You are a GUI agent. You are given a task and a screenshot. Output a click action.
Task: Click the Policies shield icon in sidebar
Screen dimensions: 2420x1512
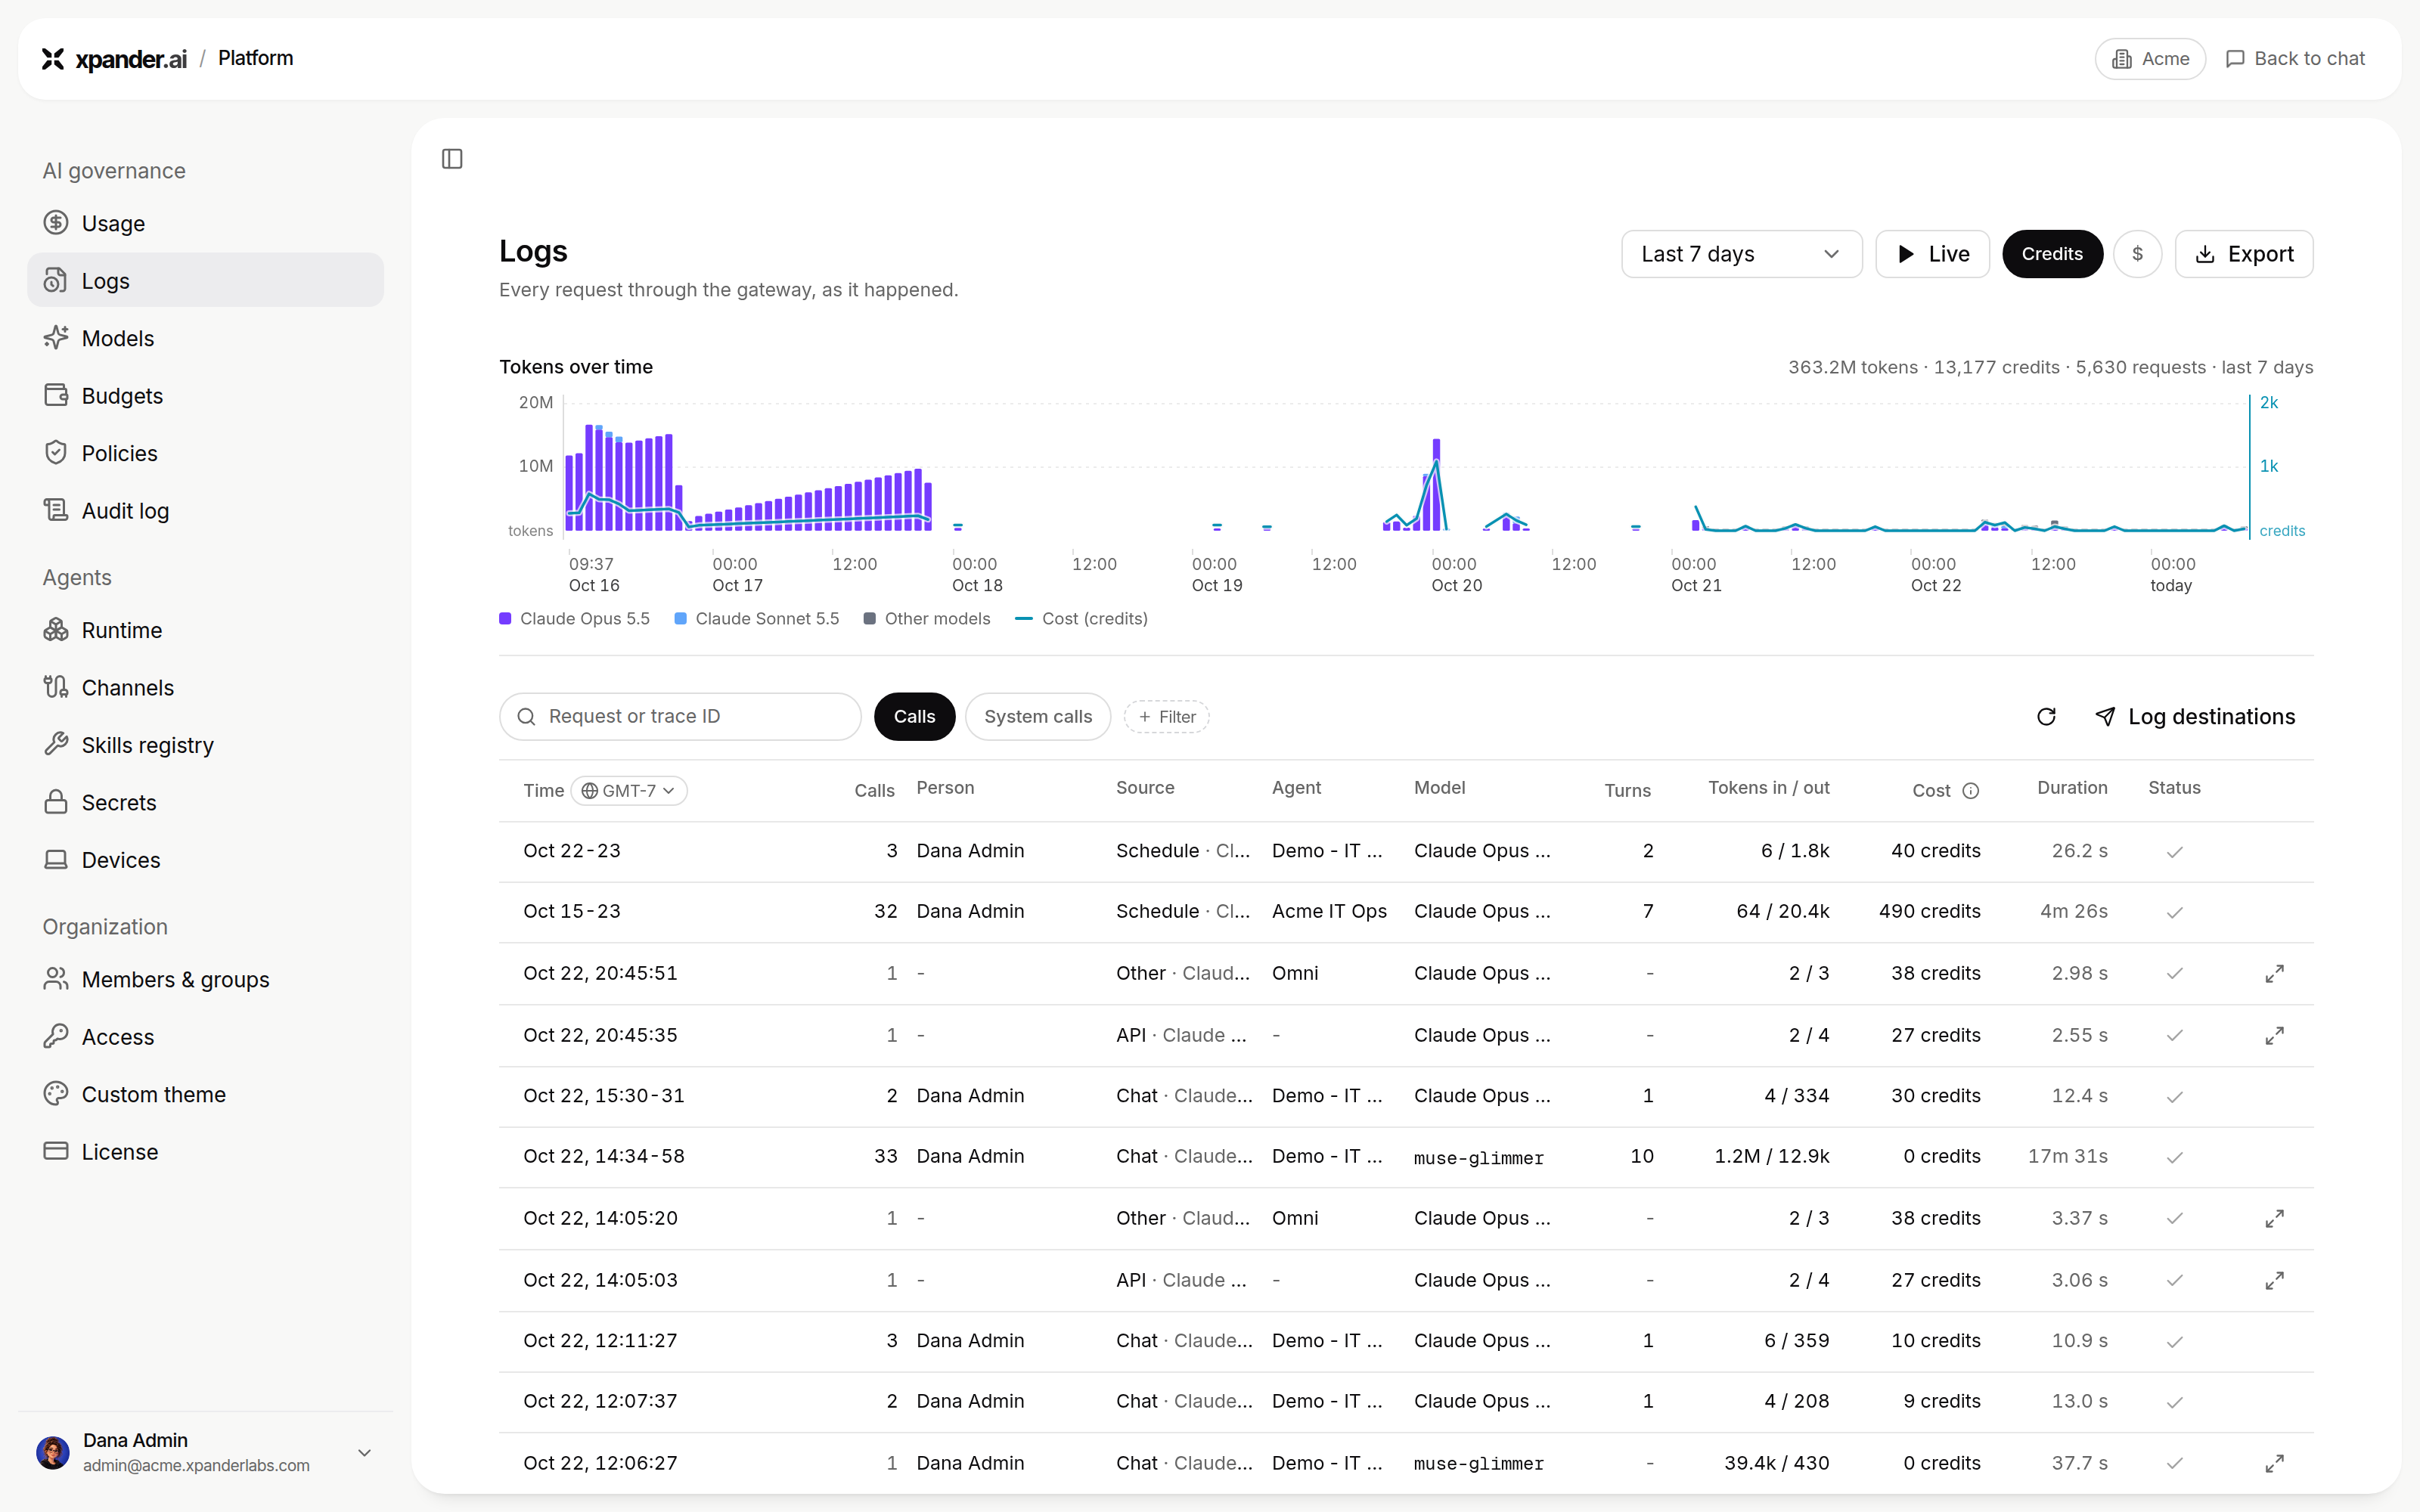pyautogui.click(x=56, y=453)
